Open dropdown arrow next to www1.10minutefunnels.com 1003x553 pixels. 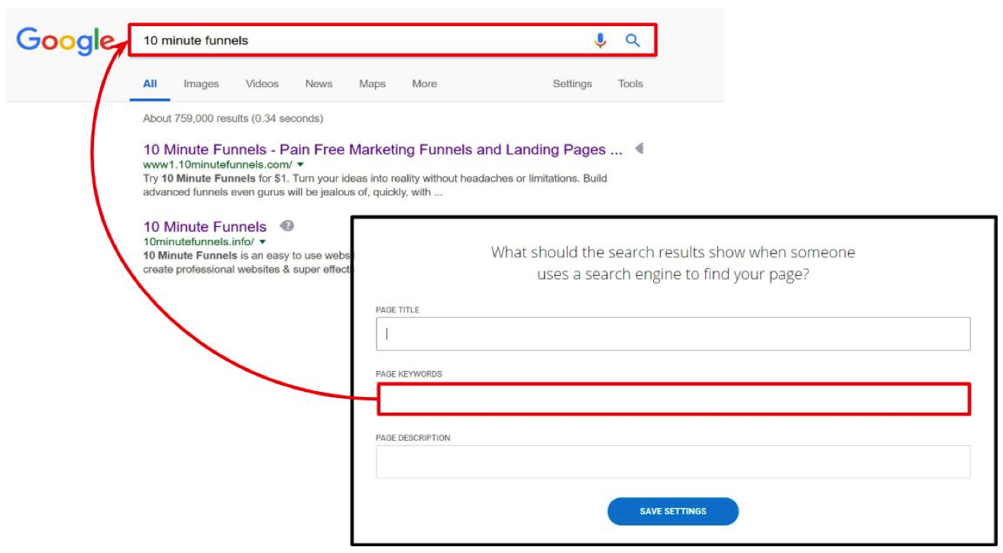tap(300, 165)
